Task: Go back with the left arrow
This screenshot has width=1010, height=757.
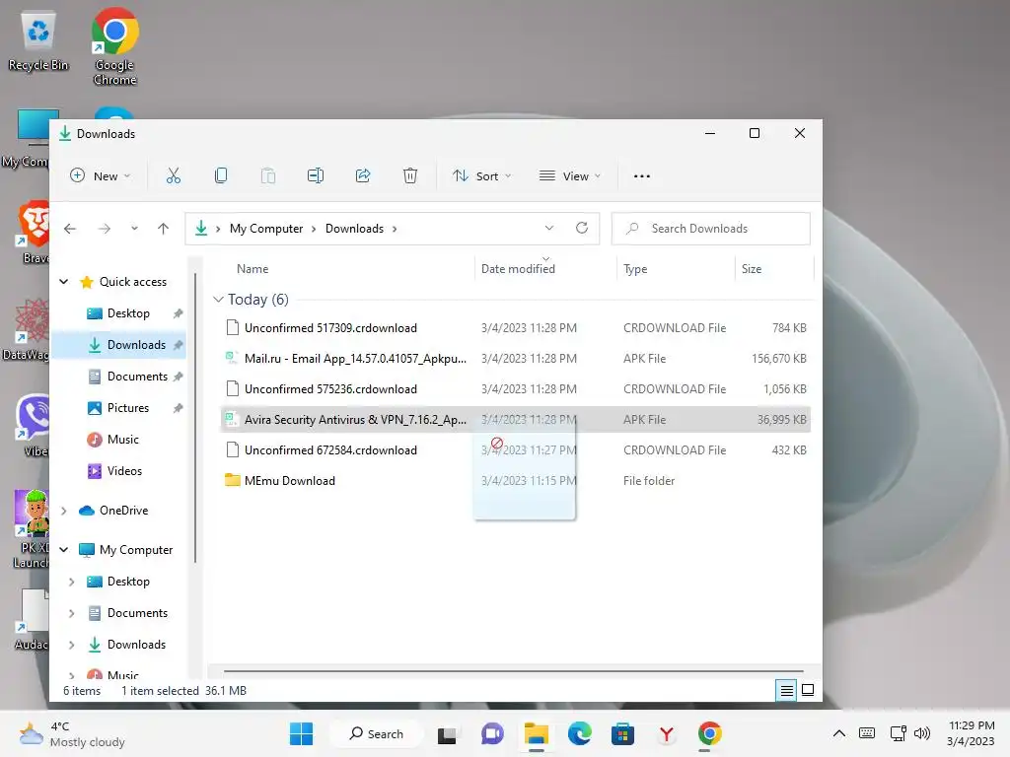Action: pos(70,229)
